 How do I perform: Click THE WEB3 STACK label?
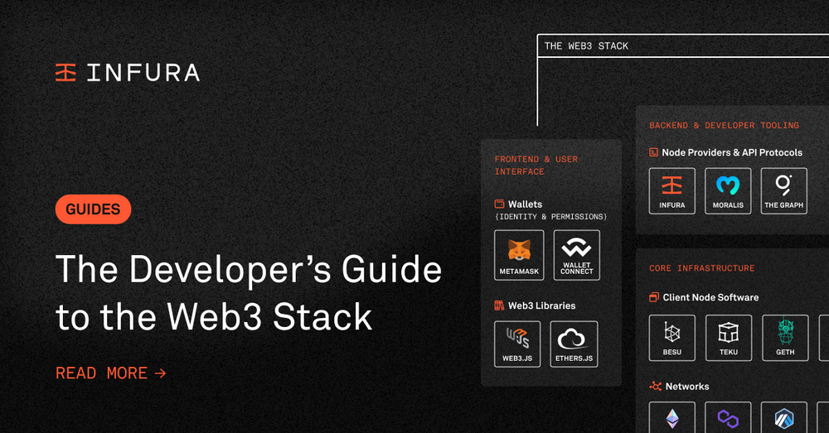(x=586, y=46)
